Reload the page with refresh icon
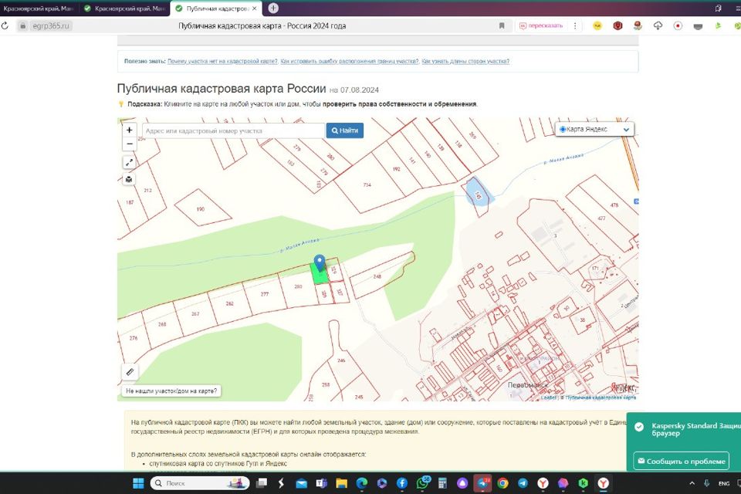This screenshot has width=741, height=494. click(x=5, y=25)
